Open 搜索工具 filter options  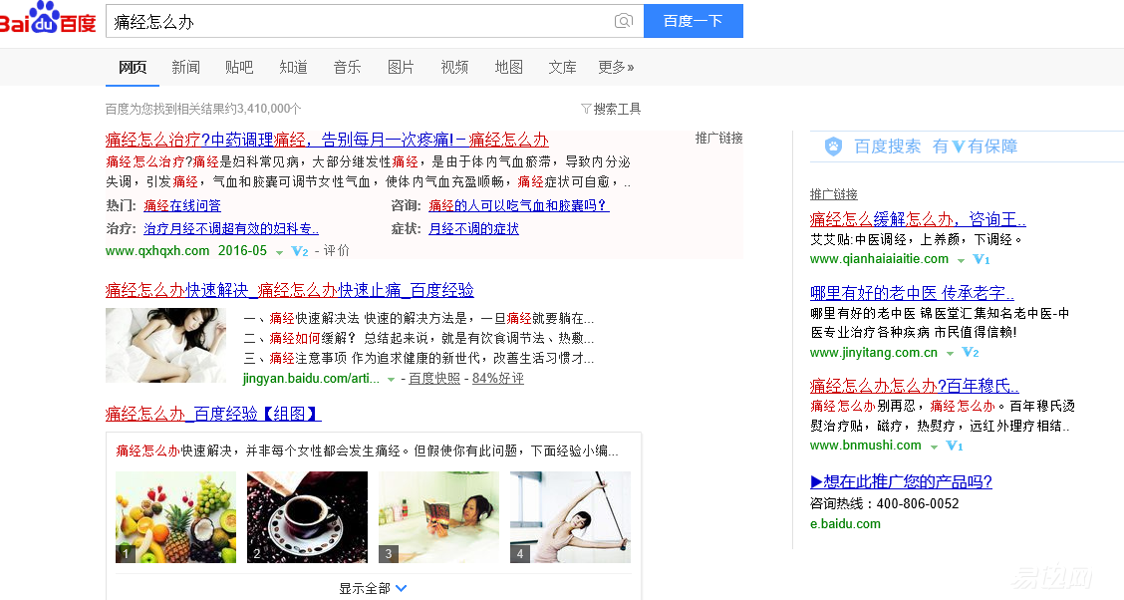611,109
